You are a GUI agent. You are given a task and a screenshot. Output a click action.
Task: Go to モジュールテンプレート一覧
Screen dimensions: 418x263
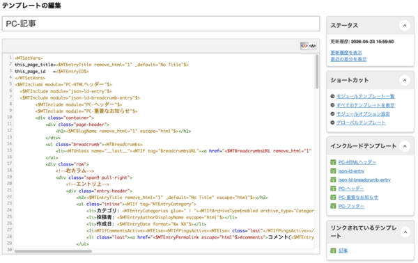pyautogui.click(x=365, y=96)
